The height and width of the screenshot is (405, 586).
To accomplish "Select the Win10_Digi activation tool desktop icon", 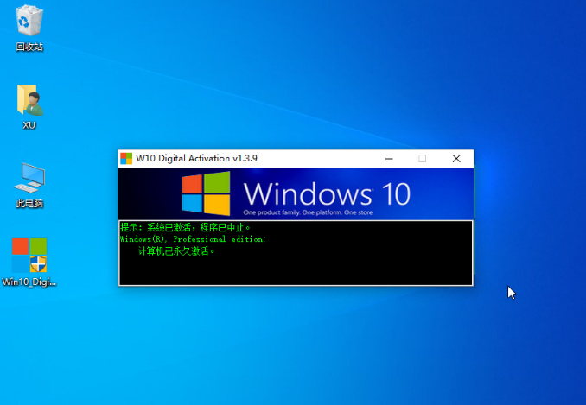I will click(x=29, y=255).
